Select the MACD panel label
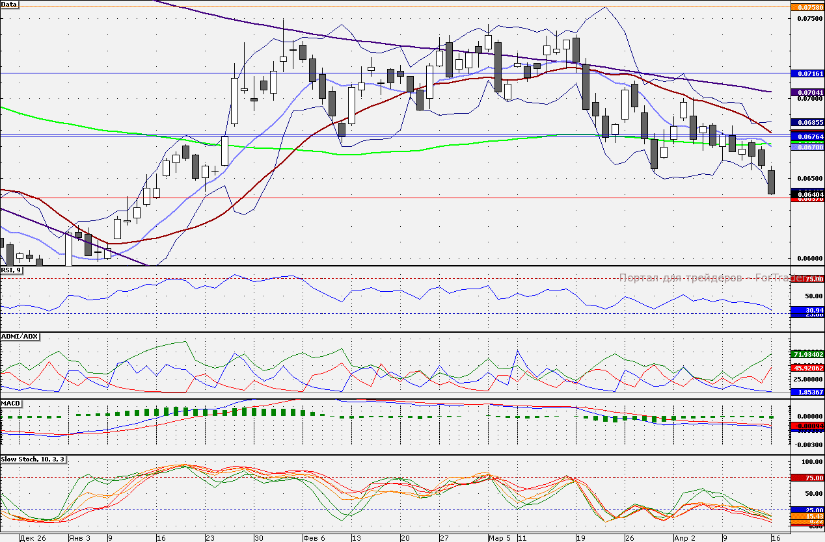The image size is (825, 542). tap(11, 404)
